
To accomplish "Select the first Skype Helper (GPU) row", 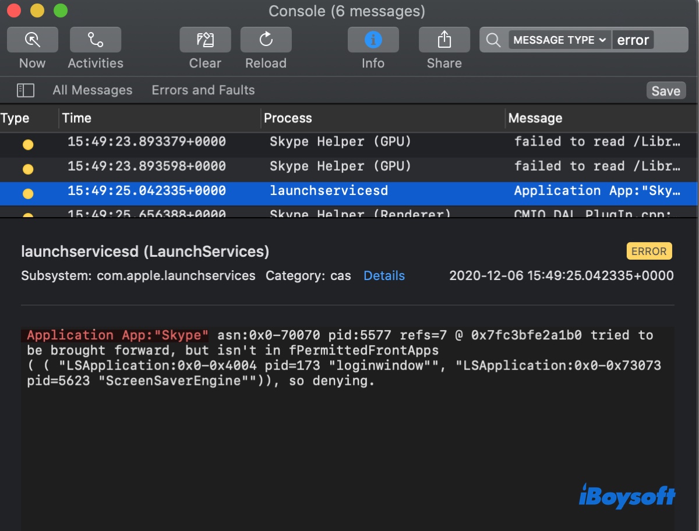I will [x=349, y=141].
